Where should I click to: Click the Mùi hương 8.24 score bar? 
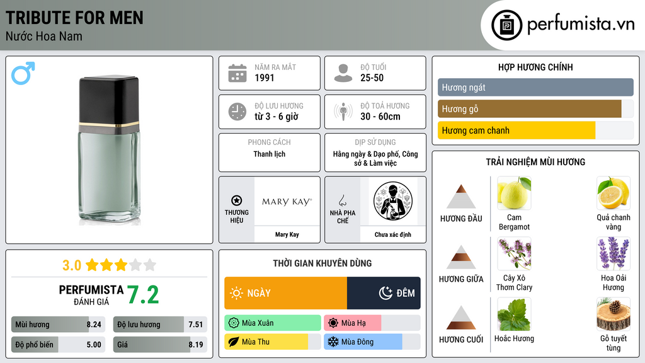[x=58, y=325]
